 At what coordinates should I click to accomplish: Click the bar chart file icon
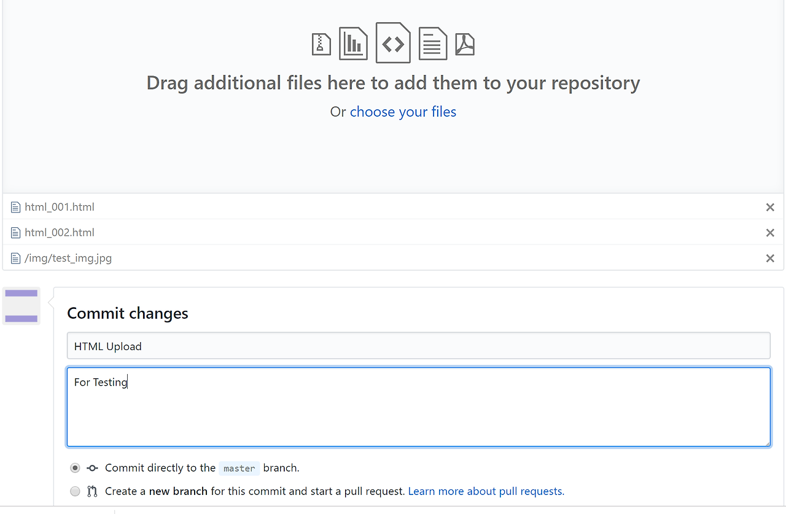click(x=353, y=44)
